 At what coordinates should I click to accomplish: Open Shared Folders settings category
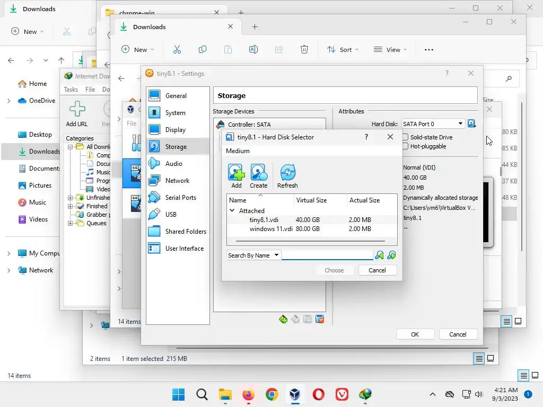[x=178, y=231]
